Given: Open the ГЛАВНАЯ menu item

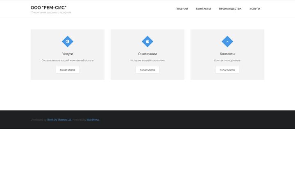Looking at the screenshot, I should tap(182, 9).
